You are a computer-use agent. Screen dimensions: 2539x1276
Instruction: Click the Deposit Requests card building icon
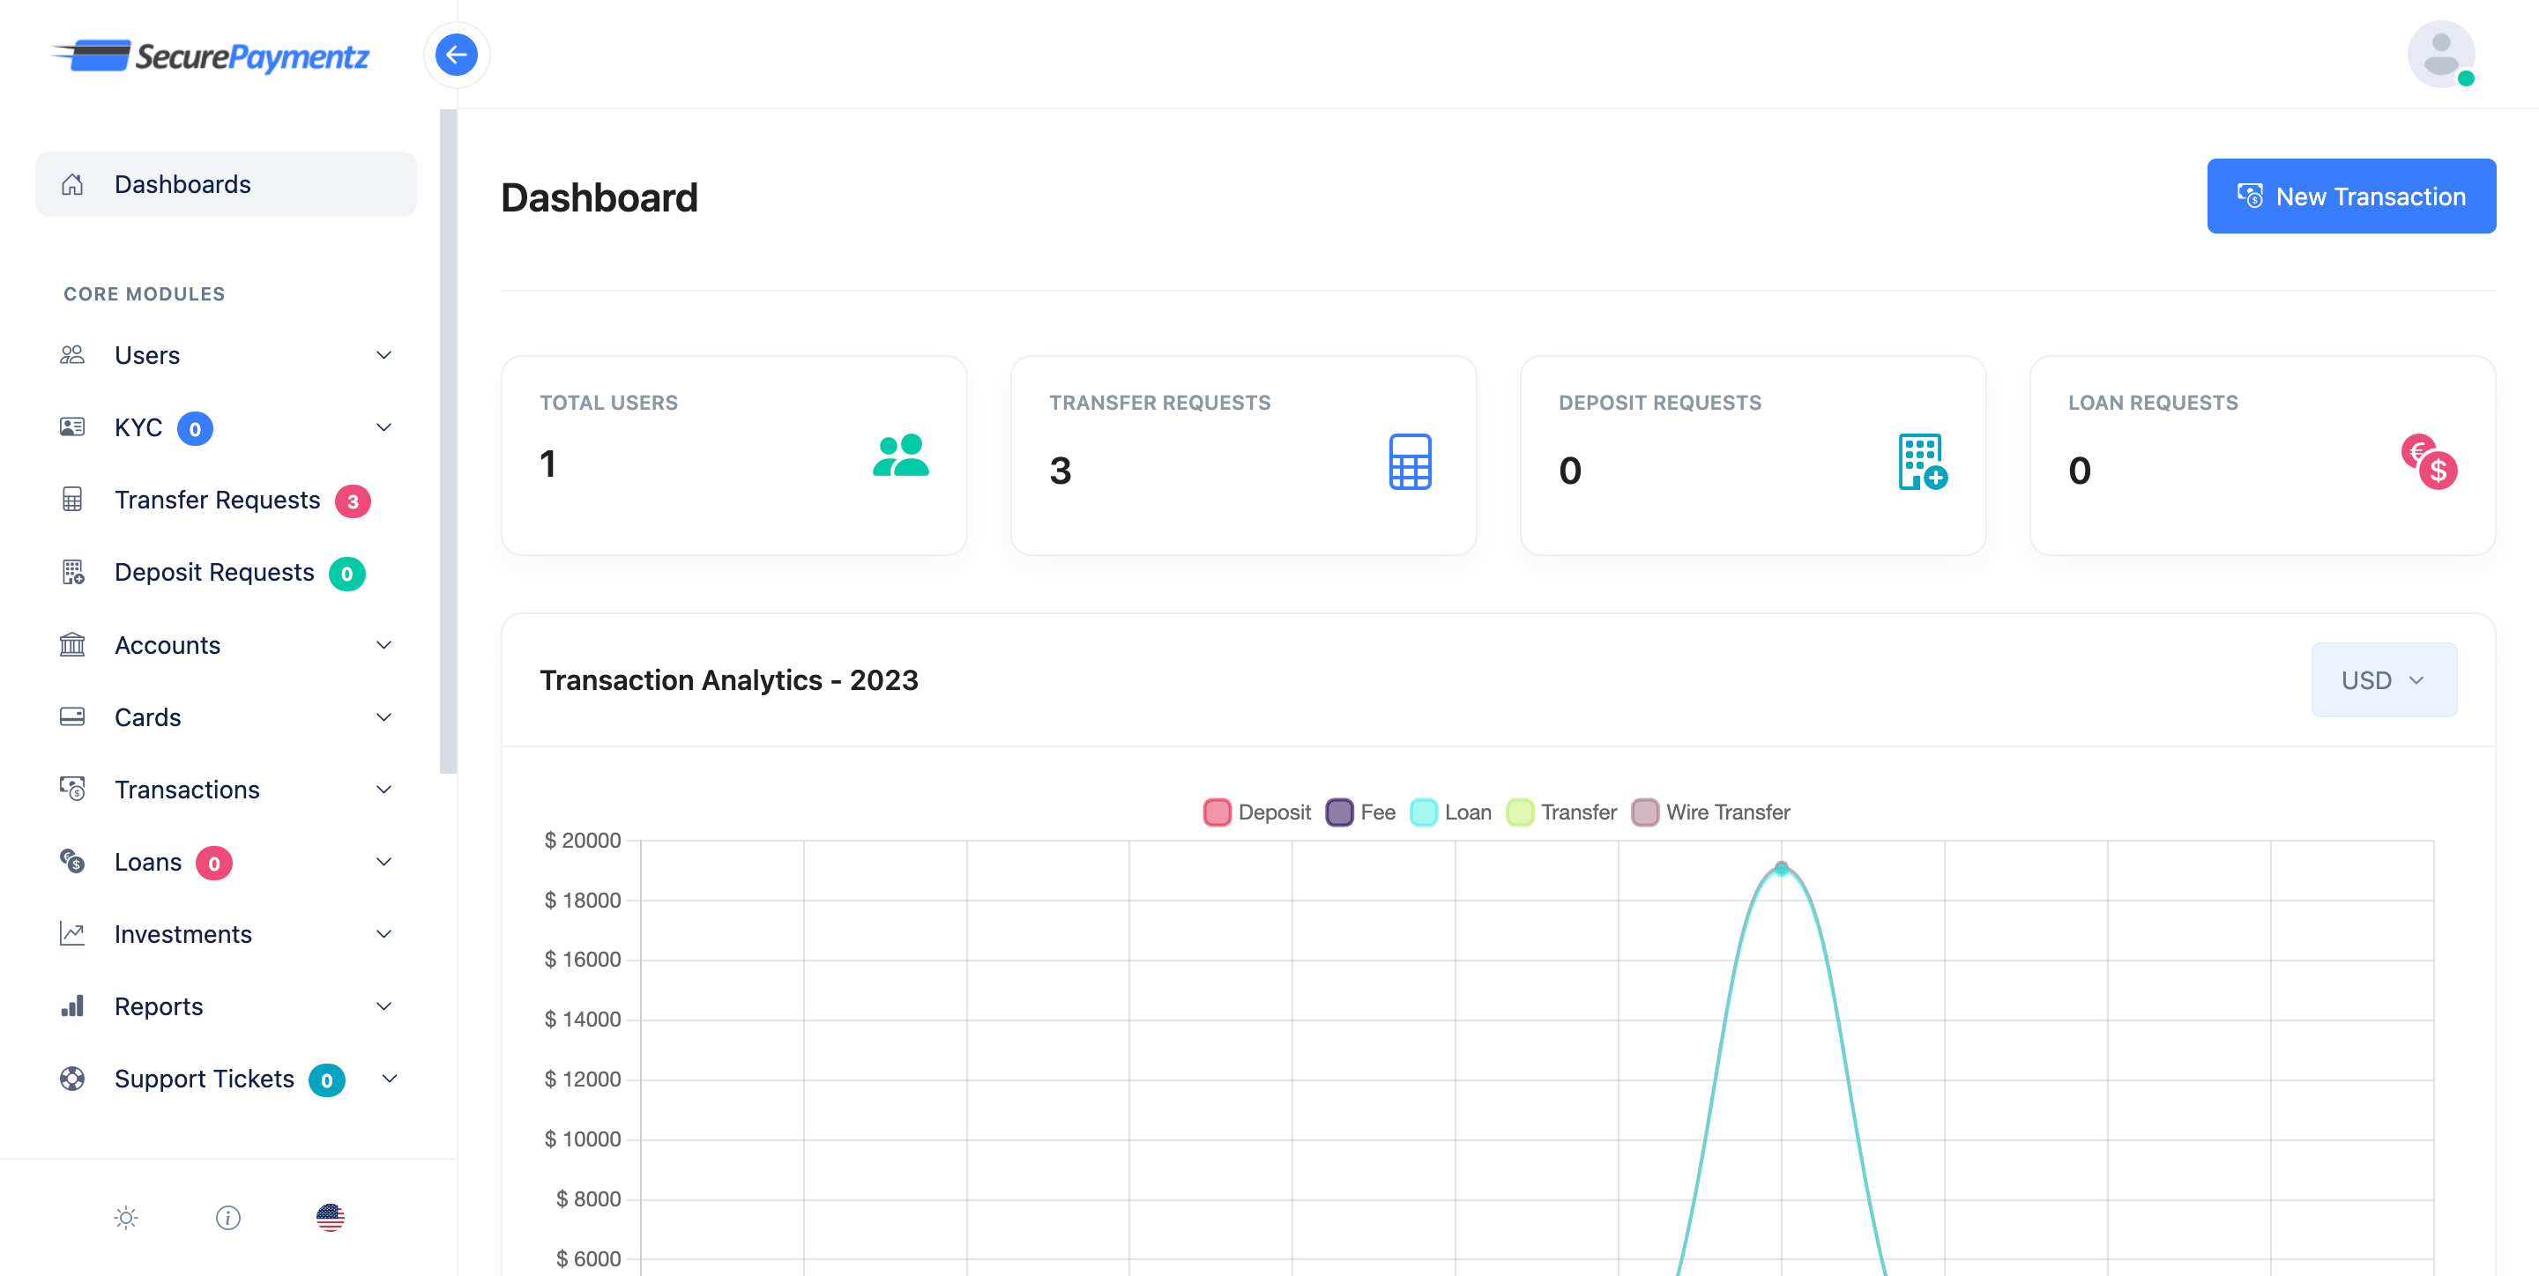point(1922,462)
